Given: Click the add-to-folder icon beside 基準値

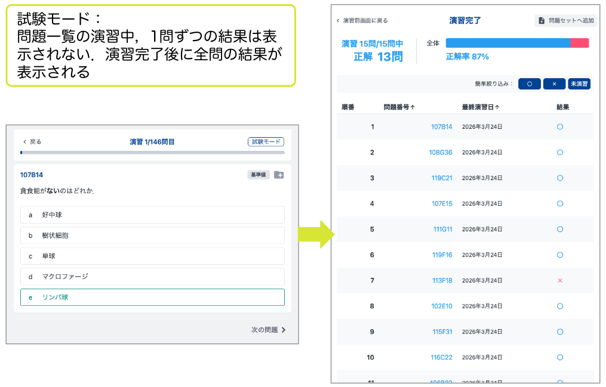Looking at the screenshot, I should 279,175.
